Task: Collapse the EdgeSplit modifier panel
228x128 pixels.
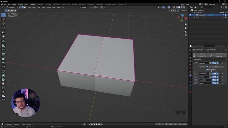Action: (x=194, y=63)
